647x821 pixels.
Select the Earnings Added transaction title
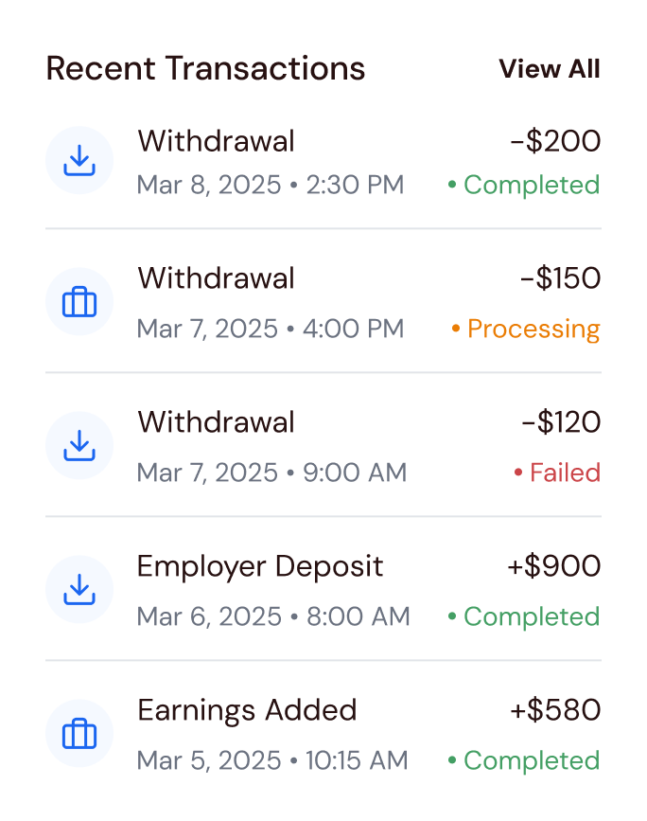click(x=247, y=710)
